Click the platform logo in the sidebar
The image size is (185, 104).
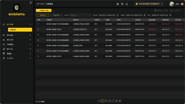17,8
